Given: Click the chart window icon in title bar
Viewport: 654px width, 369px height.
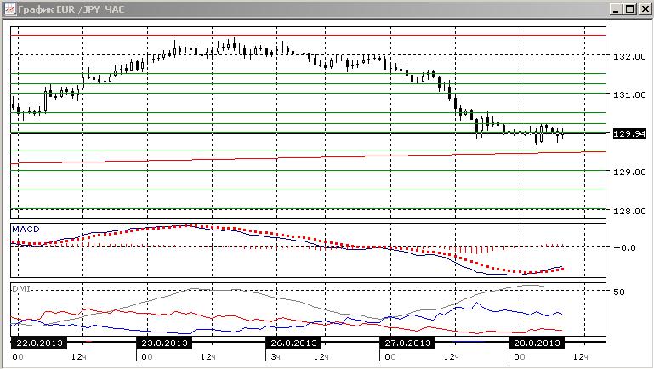Looking at the screenshot, I should (x=10, y=9).
